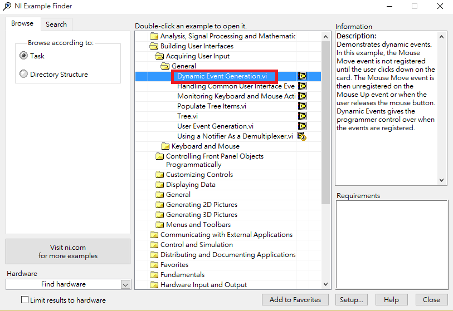Viewport: 453px width, 311px height.
Task: Click the Close button at bottom
Action: [x=432, y=300]
